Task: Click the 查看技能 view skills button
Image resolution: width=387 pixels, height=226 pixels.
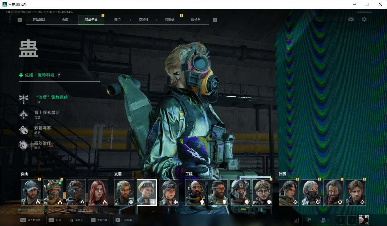Action: (x=99, y=220)
